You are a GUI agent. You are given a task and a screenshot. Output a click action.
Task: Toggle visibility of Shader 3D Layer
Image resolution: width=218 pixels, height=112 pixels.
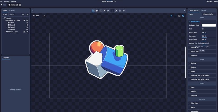pyautogui.click(x=27, y=20)
